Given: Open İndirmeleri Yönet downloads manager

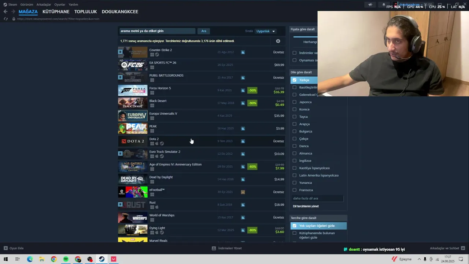Looking at the screenshot, I should 227,248.
